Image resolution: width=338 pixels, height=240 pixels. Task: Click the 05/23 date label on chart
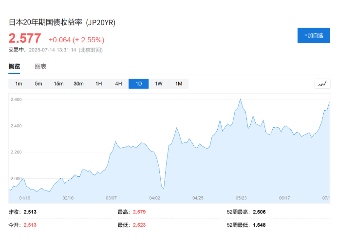[241, 198]
